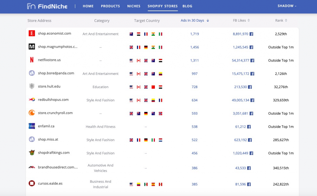Click Facebook icon in shop.economist.com row
317x196 pixels.
click(251, 34)
